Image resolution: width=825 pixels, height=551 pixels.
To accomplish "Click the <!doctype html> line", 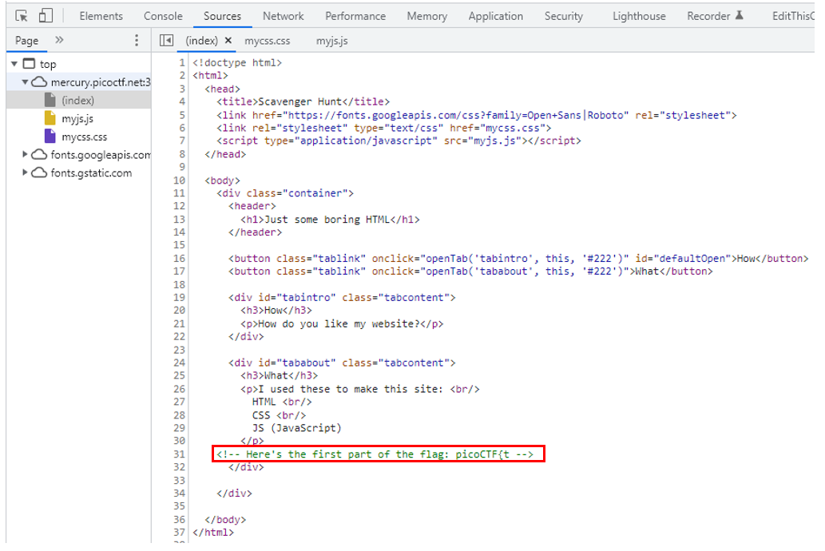I will pos(237,62).
